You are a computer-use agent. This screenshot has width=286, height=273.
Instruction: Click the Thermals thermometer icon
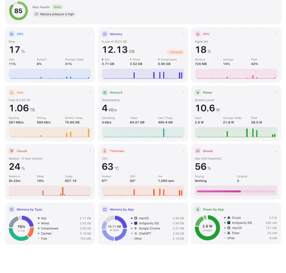pyautogui.click(x=105, y=151)
